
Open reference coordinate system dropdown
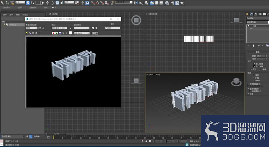[69, 2]
